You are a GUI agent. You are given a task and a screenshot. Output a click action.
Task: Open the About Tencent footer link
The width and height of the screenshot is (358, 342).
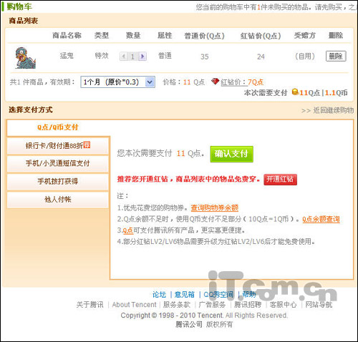[x=134, y=305]
